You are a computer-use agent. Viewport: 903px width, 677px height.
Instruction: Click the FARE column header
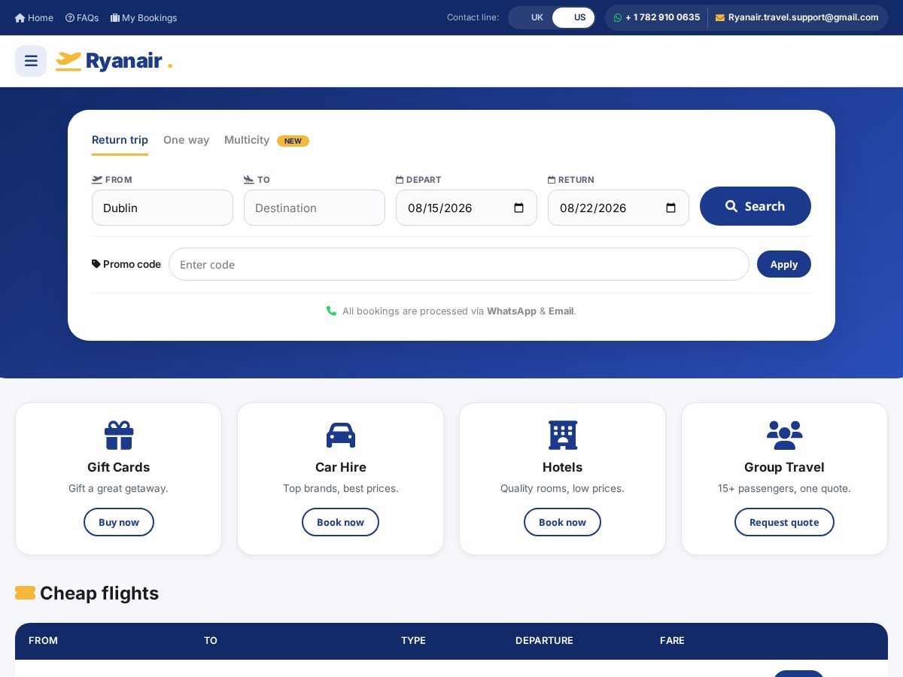click(672, 641)
